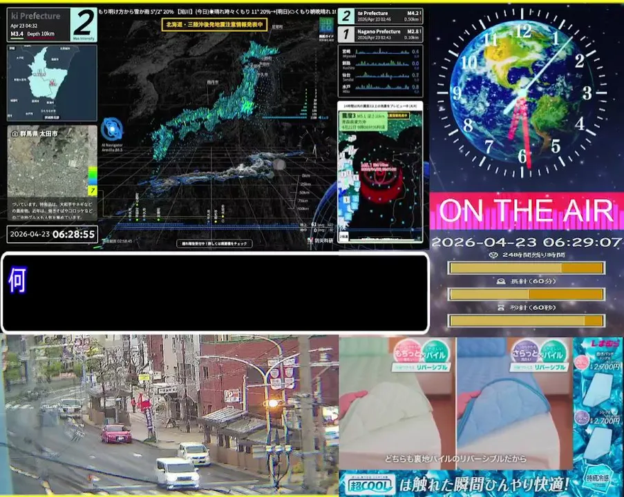
Task: Click the 仙台 Sendai seismograph row
Action: pyautogui.click(x=381, y=75)
